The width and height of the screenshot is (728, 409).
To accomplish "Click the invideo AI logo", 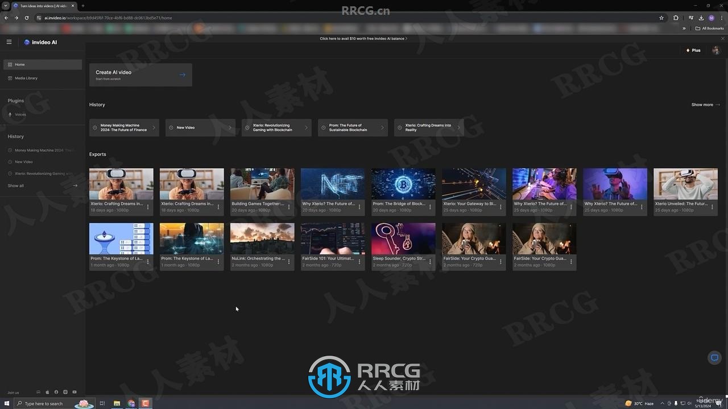I will (x=40, y=42).
